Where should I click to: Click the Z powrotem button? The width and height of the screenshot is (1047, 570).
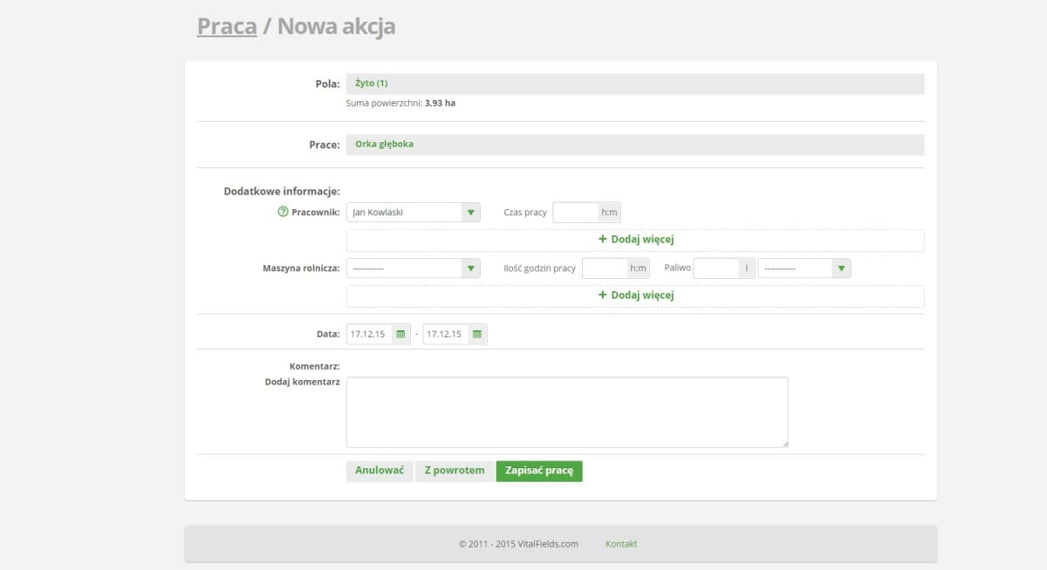tap(455, 471)
